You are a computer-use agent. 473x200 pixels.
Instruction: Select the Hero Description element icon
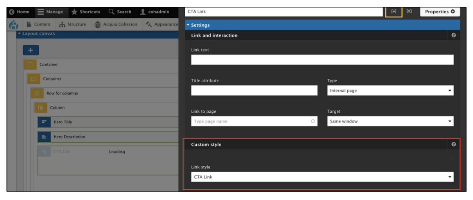[x=44, y=137]
